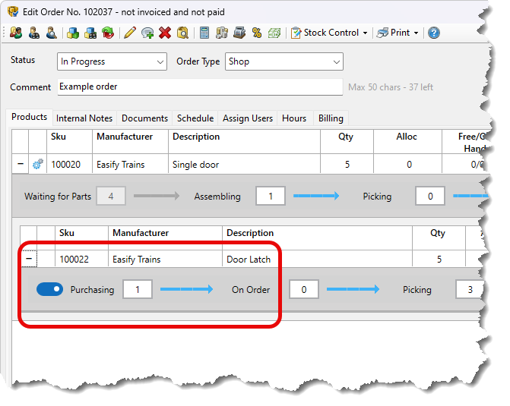This screenshot has width=510, height=406.
Task: Switch to the Billing tab
Action: coord(331,118)
